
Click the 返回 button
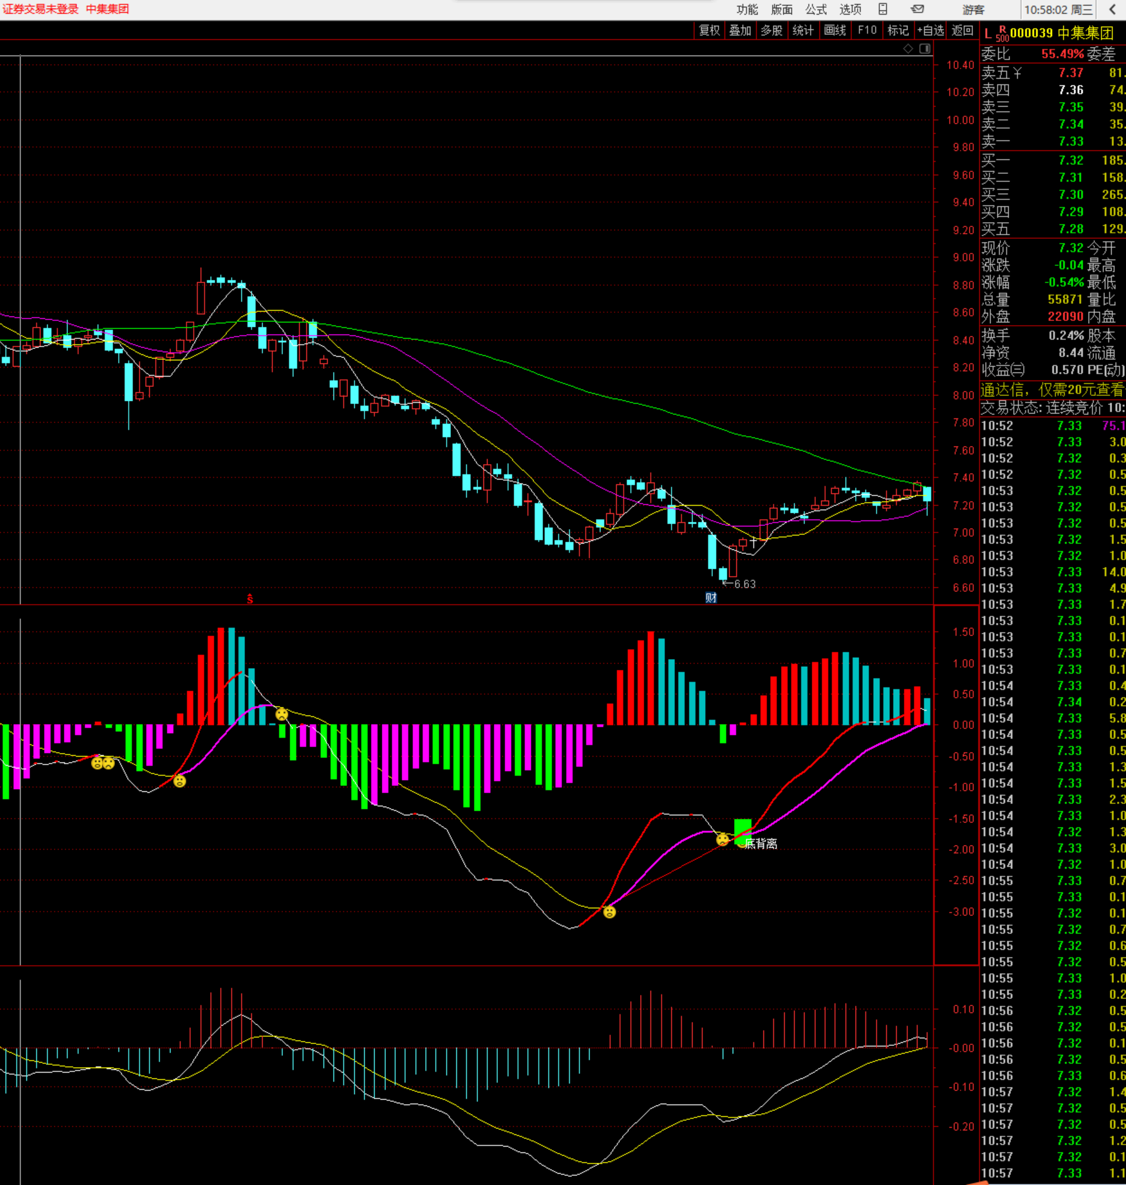pos(962,30)
